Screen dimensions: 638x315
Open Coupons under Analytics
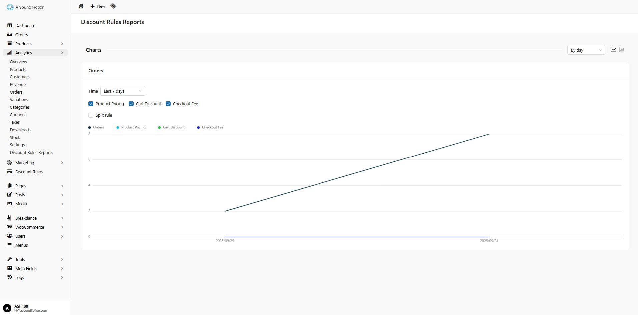pos(18,115)
